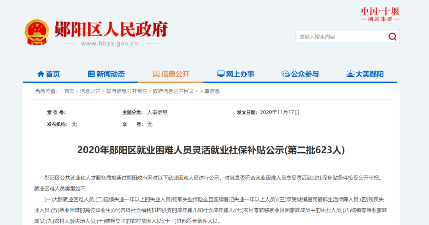Select 政府信息公开目录 in the breadcrumb
Screen dimensions: 429x225
(x=173, y=91)
